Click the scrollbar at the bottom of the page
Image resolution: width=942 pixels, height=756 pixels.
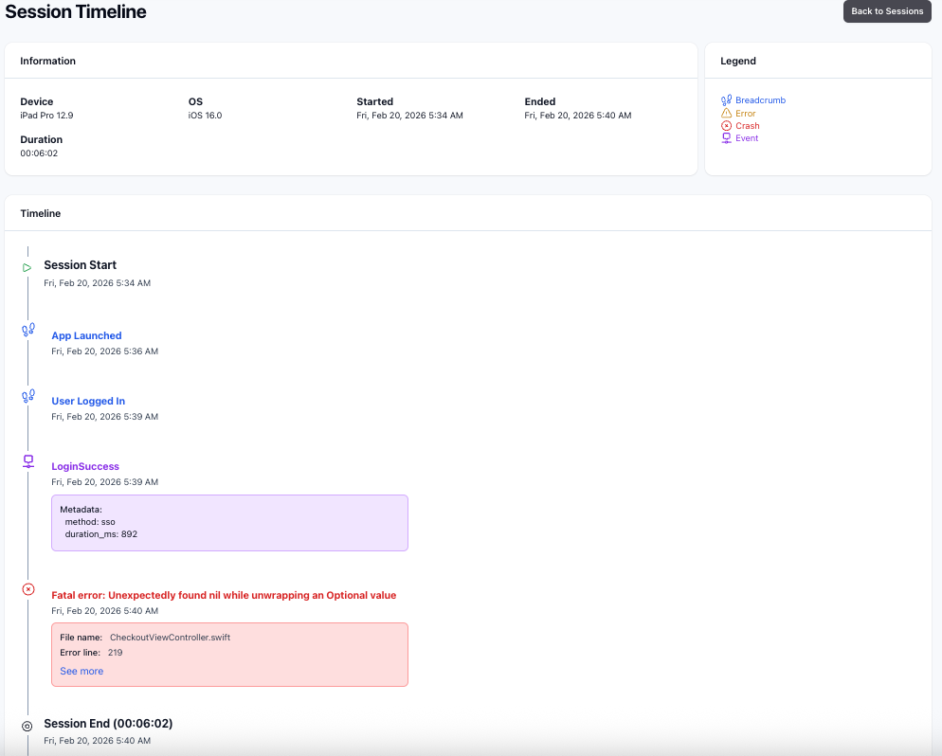[471, 751]
